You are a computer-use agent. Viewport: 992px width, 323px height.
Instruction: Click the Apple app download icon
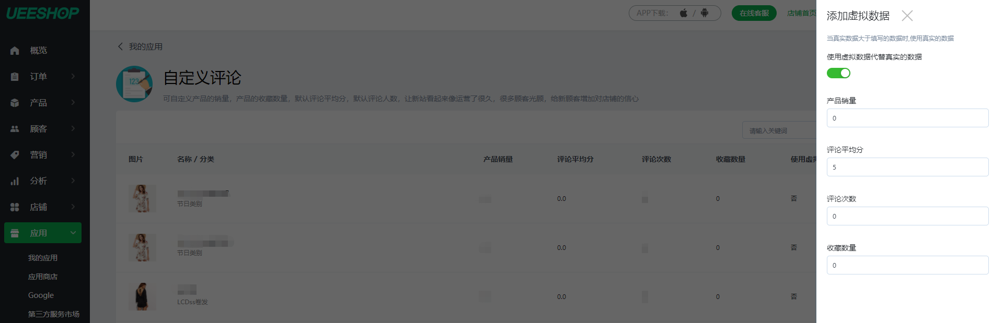[684, 13]
